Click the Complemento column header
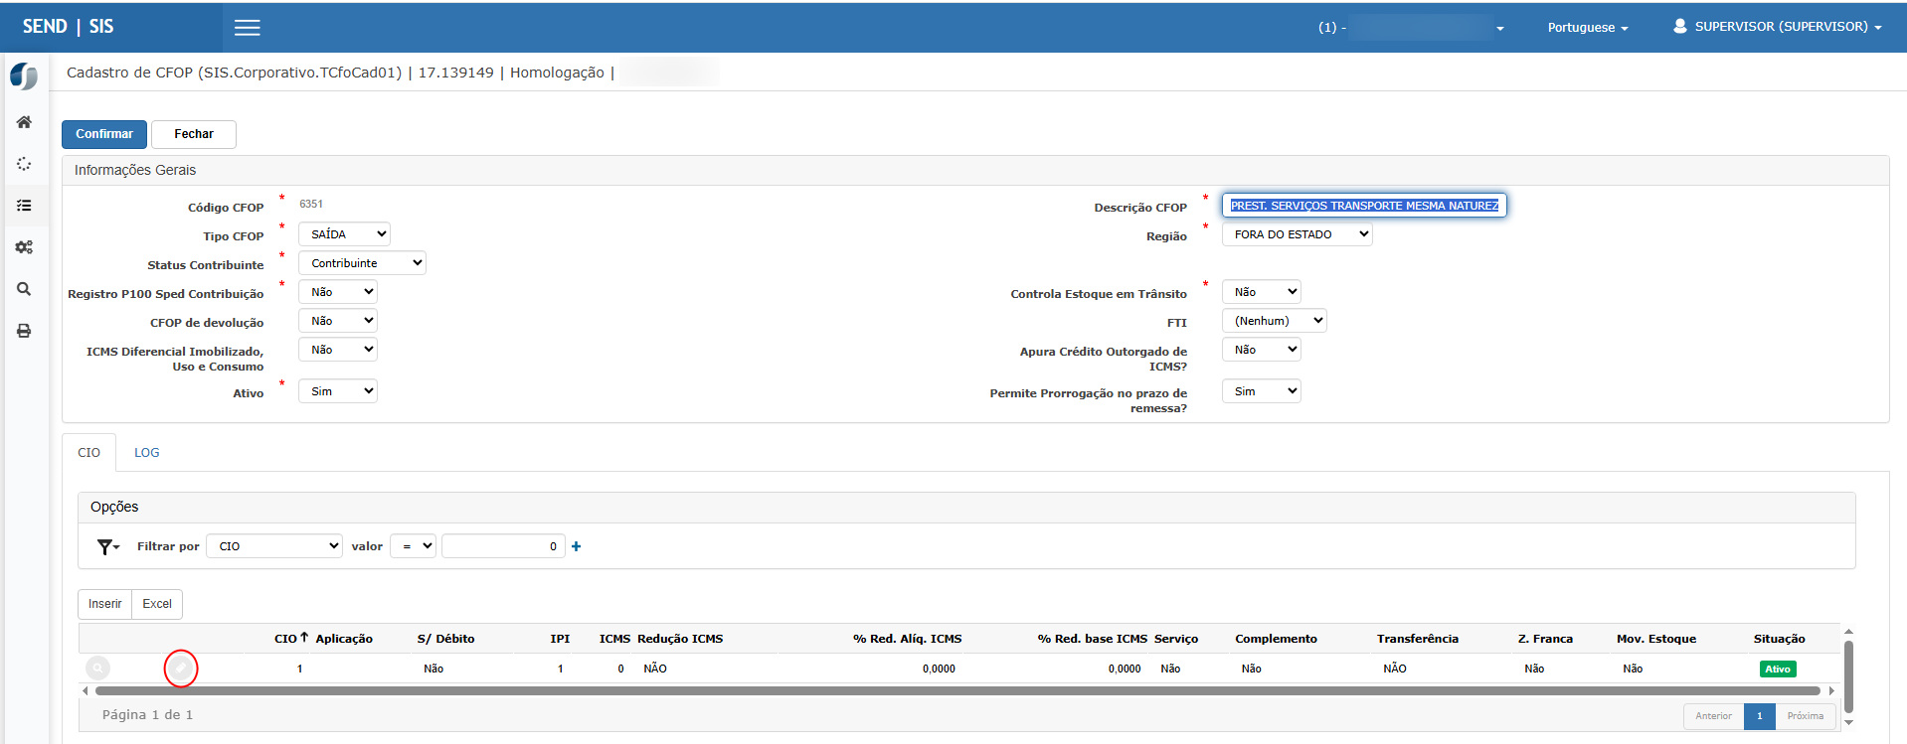Image resolution: width=1907 pixels, height=744 pixels. pyautogui.click(x=1276, y=639)
